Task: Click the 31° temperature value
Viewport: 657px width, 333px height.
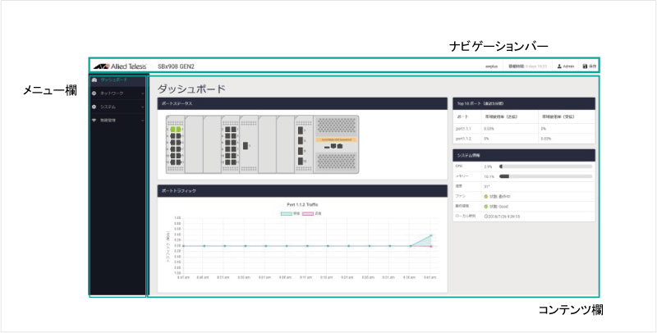Action: tap(486, 186)
